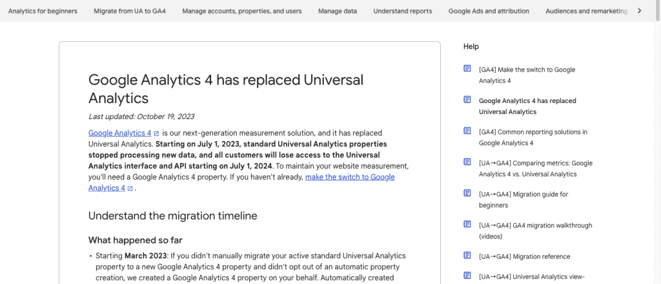Go to Understand reports tab

(403, 11)
